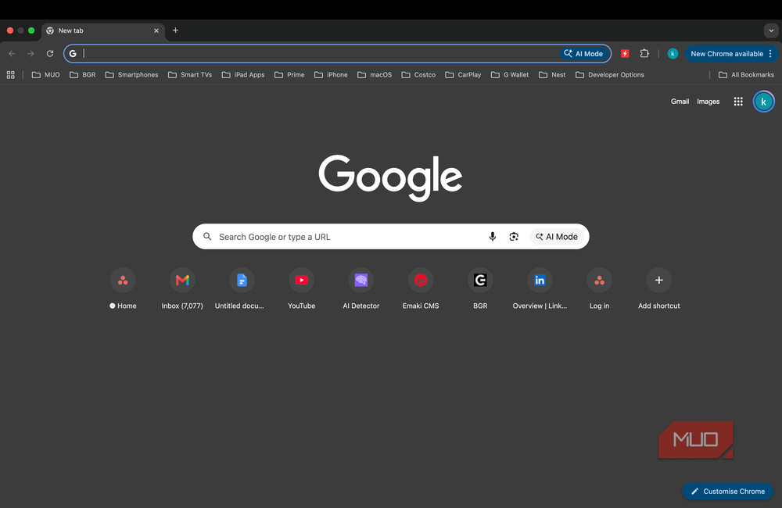The image size is (782, 508).
Task: Open the G Wallet bookmark folder
Action: (510, 75)
